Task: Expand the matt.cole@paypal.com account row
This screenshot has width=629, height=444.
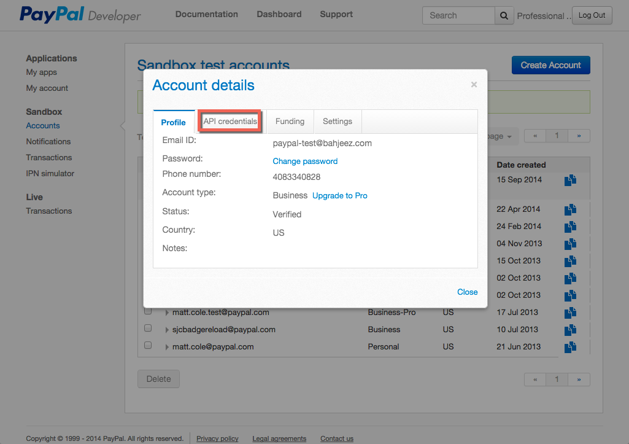Action: coord(167,347)
